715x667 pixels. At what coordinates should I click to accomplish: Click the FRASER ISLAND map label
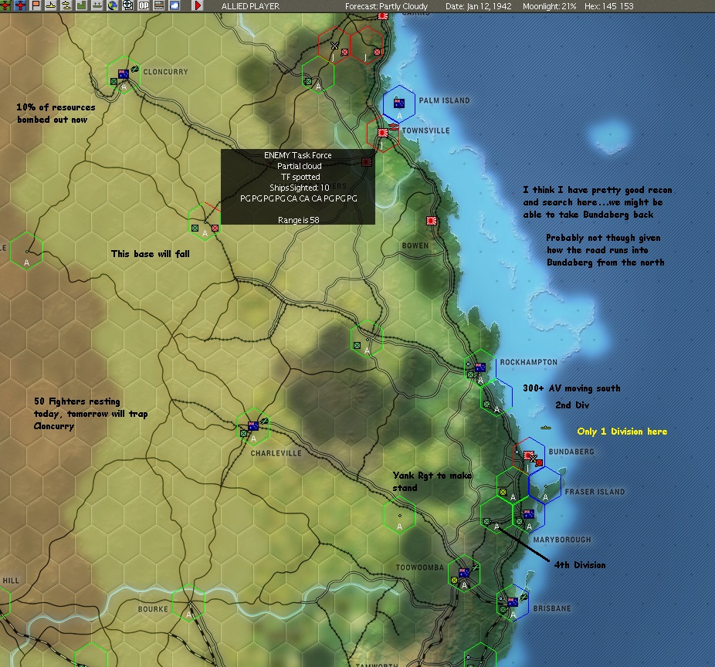click(595, 492)
